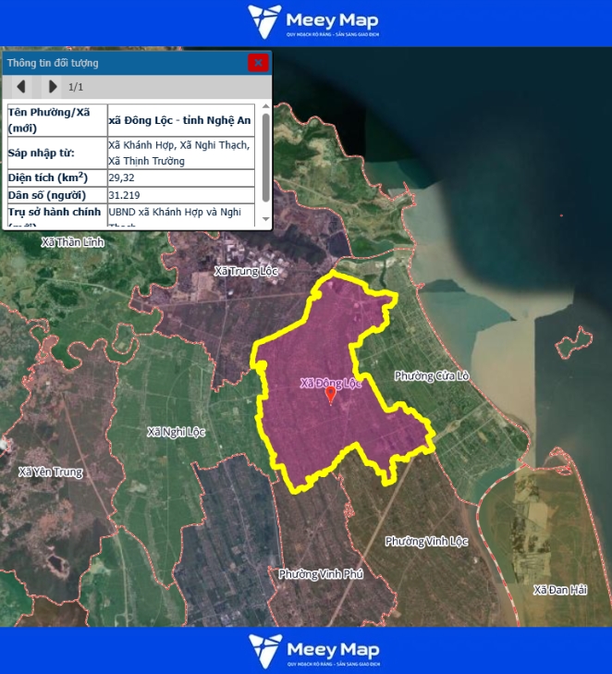Choose Phường Vinh Lộc area on map
The image size is (612, 674).
(x=427, y=541)
